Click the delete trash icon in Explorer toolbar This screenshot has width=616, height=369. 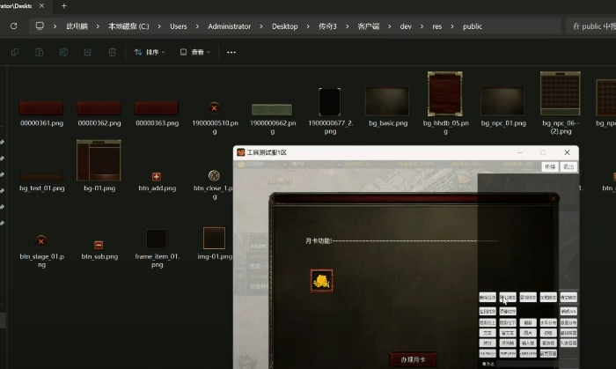[x=112, y=52]
